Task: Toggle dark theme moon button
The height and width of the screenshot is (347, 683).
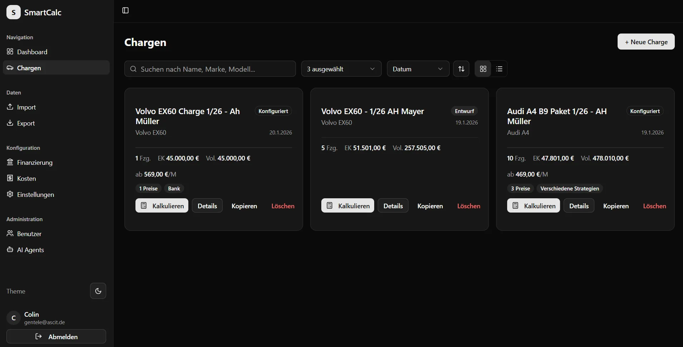Action: (x=98, y=291)
